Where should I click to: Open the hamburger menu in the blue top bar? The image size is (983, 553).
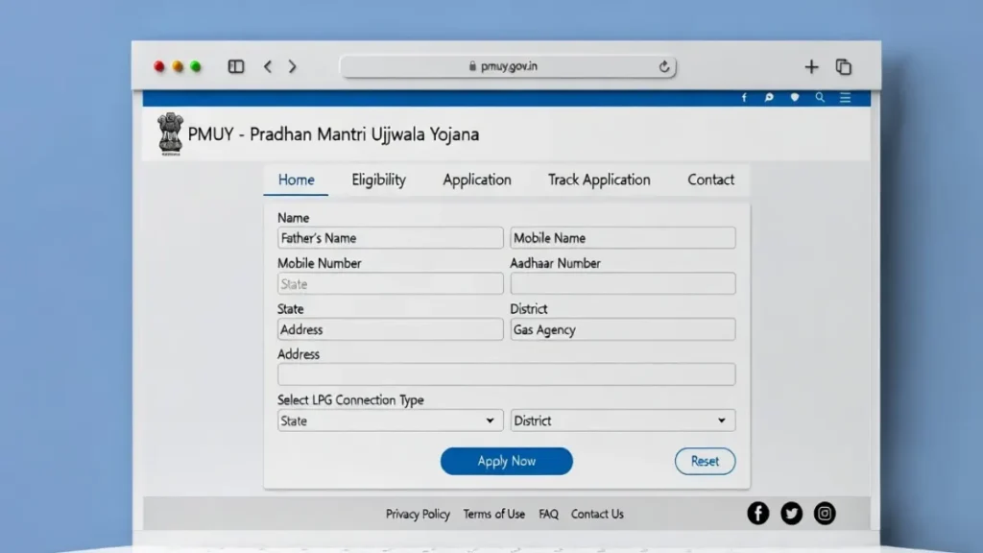coord(845,97)
